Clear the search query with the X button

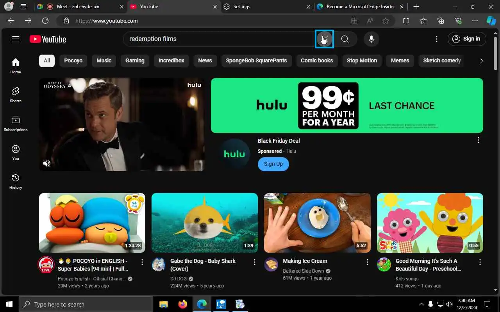click(324, 39)
